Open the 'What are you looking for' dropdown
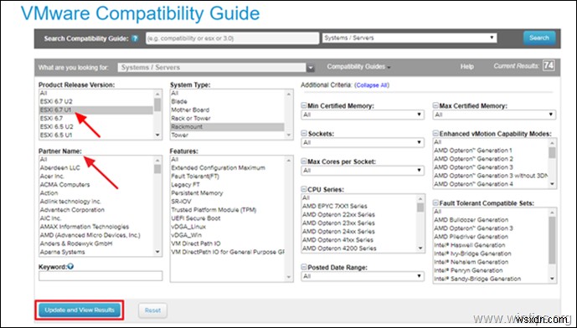The image size is (577, 328). [x=216, y=68]
